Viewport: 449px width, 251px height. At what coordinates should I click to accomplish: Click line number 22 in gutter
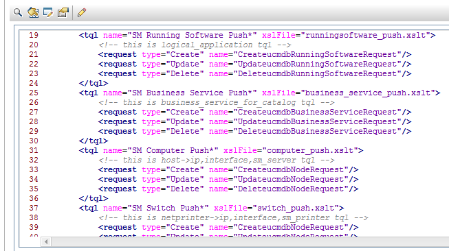(34, 64)
